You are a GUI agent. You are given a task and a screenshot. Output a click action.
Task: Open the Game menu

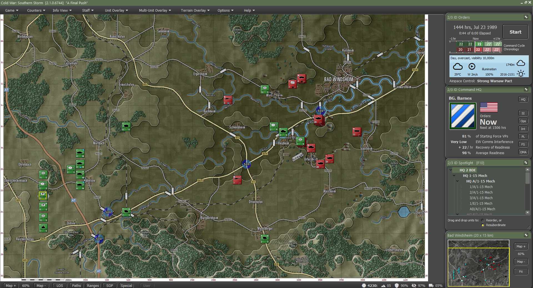[12, 10]
